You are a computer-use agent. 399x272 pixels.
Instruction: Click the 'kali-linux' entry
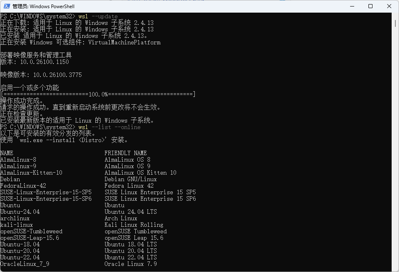(x=17, y=225)
